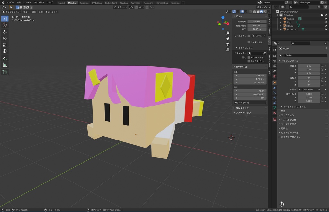The width and height of the screenshot is (329, 212).
Task: Open the Physics properties tab icon
Action: click(275, 98)
